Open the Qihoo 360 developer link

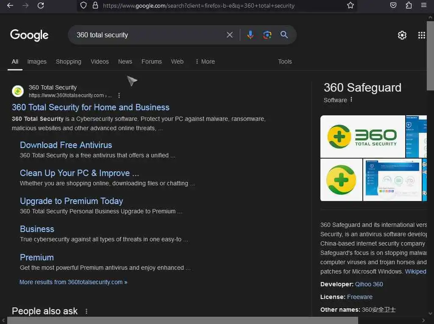[369, 284]
